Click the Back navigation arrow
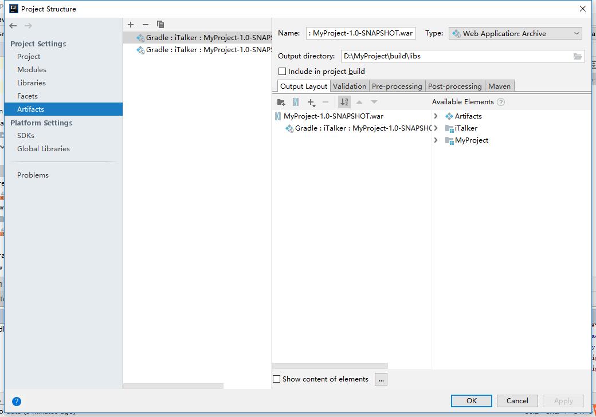Screen dimensions: 596x417 (x=13, y=26)
